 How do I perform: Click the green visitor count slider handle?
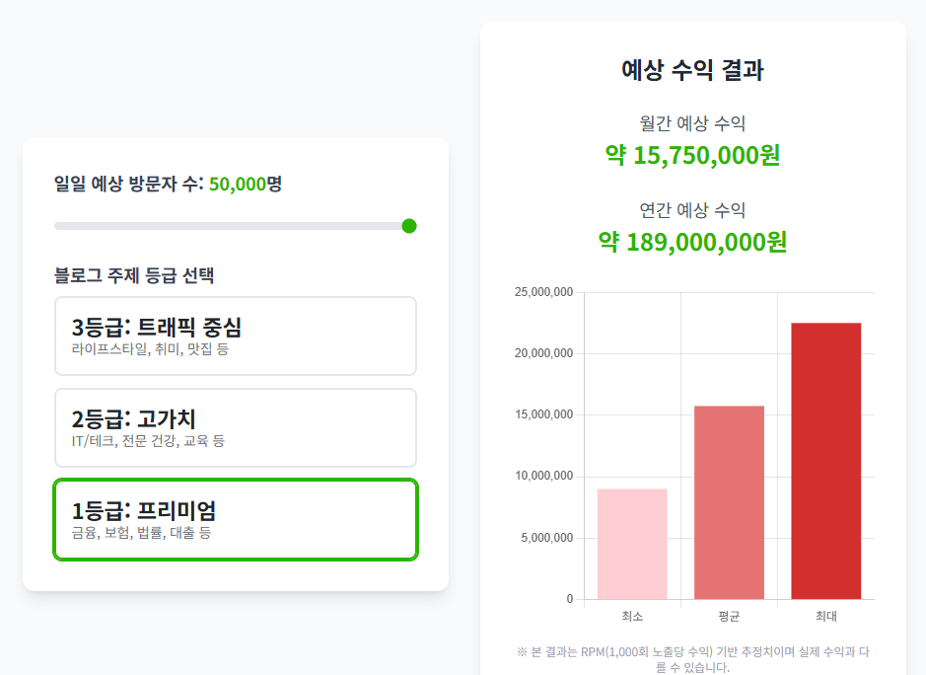pyautogui.click(x=408, y=225)
